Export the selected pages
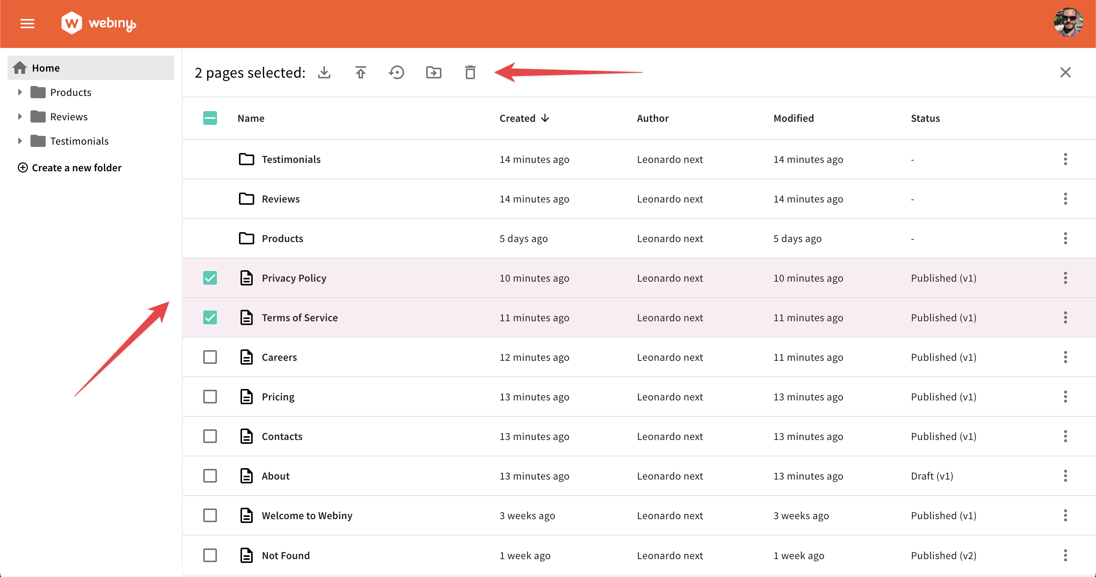 [x=325, y=72]
